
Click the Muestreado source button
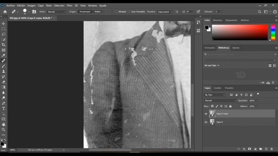[x=85, y=12]
